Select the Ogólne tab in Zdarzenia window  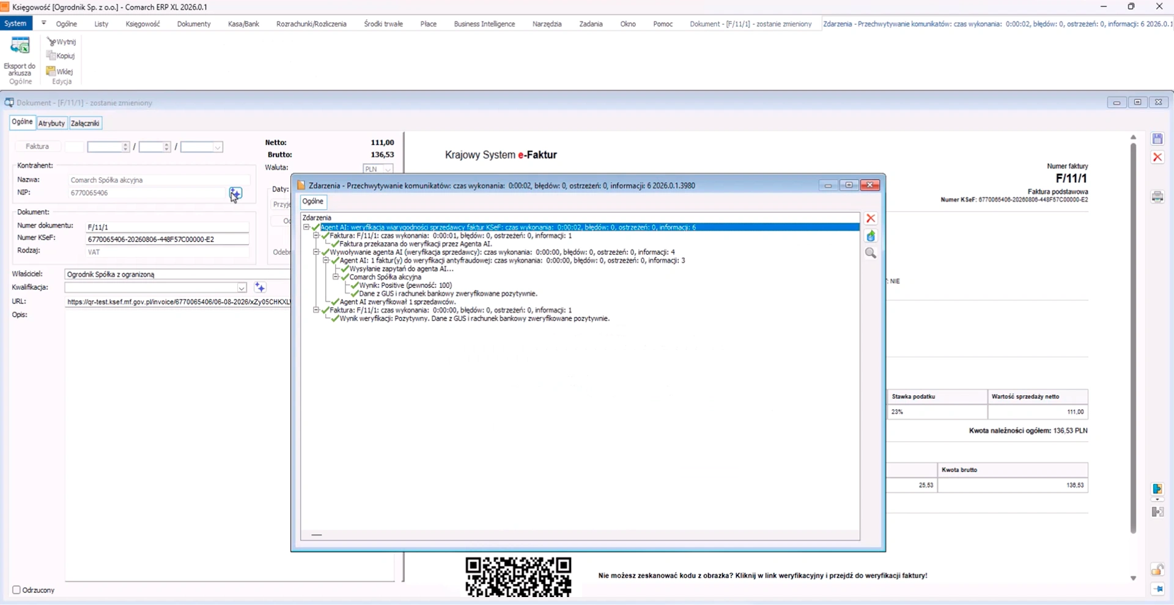[313, 201]
